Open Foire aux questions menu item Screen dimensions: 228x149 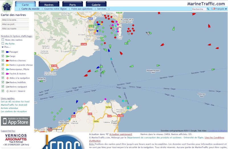[82, 9]
